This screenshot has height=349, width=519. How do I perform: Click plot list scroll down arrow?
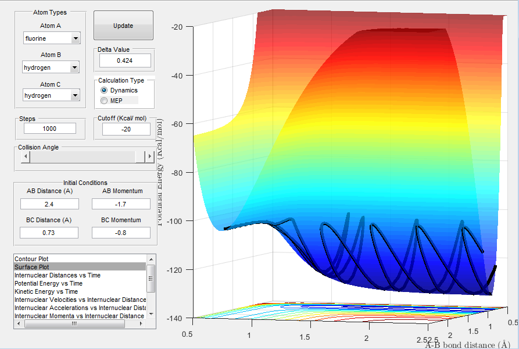(151, 314)
